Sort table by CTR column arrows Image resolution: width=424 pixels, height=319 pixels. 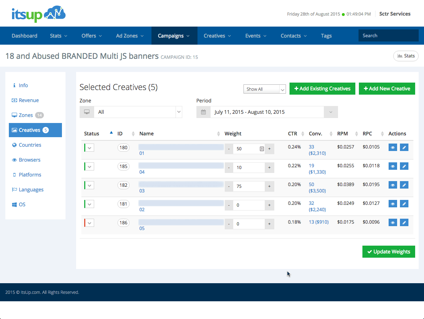tap(303, 134)
